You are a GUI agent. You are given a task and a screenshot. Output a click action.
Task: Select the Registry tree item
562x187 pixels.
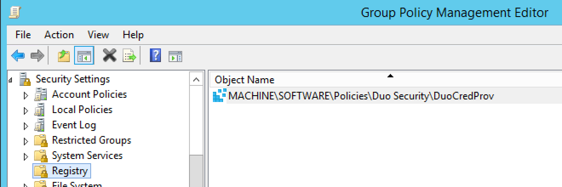pos(70,171)
